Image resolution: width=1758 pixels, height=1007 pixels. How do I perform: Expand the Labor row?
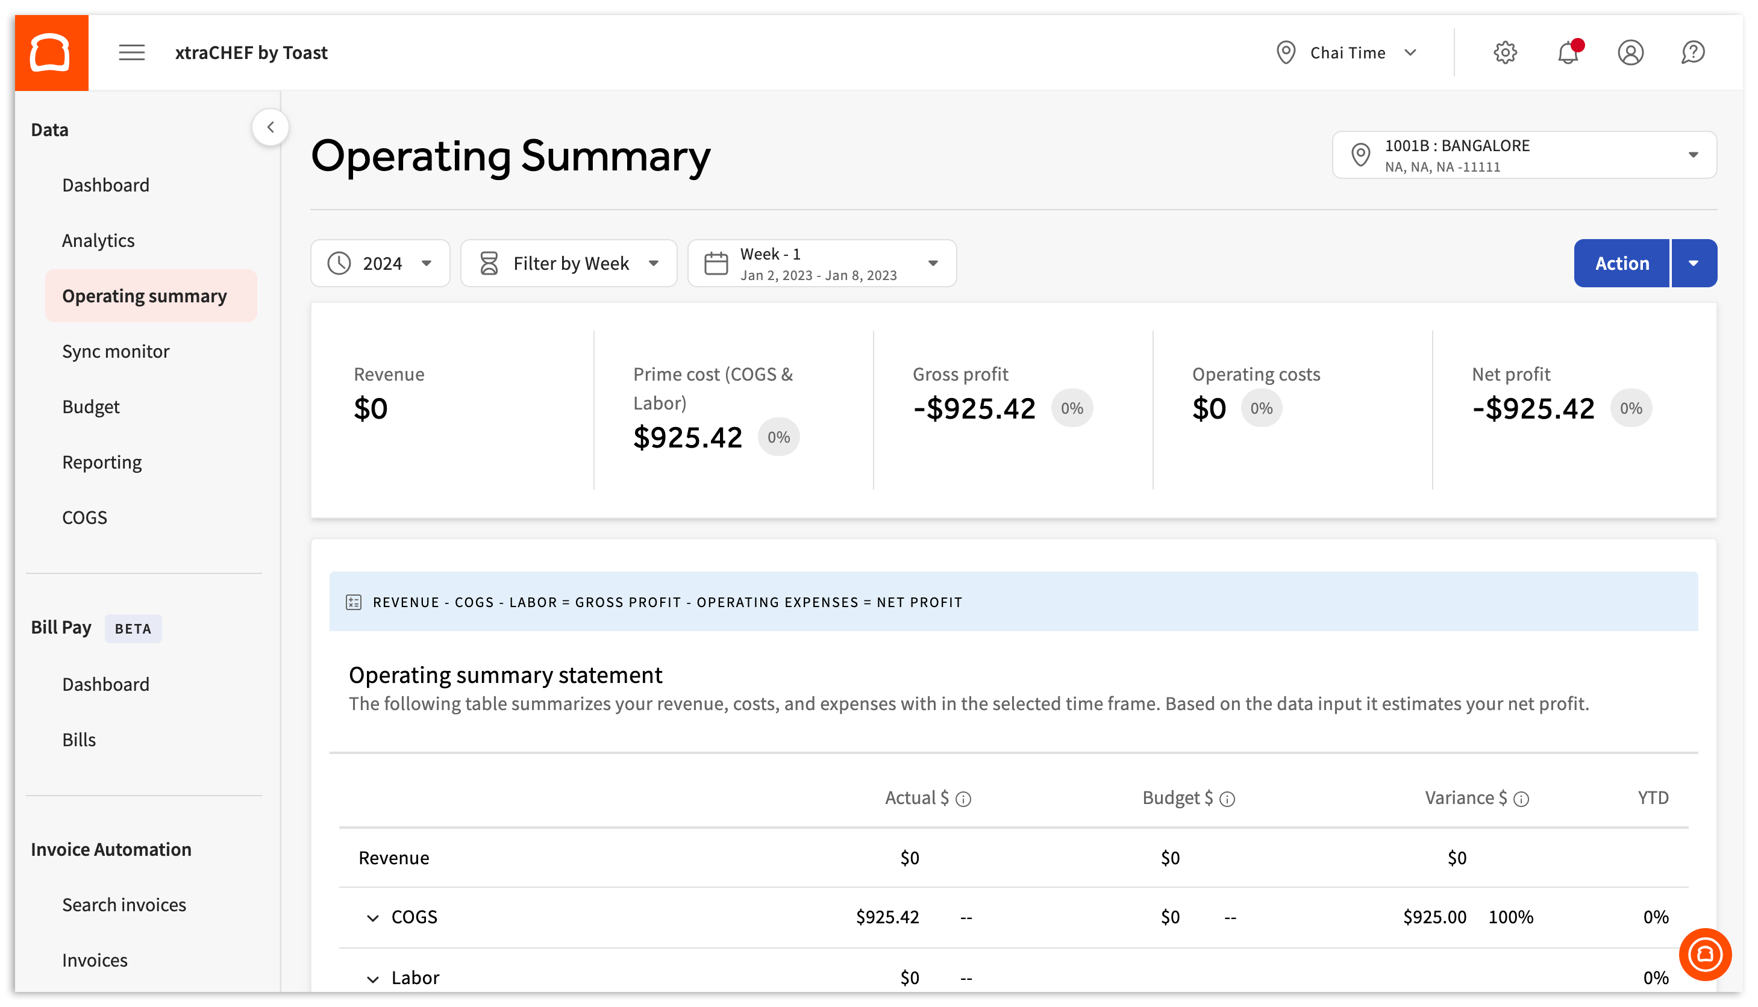tap(372, 979)
